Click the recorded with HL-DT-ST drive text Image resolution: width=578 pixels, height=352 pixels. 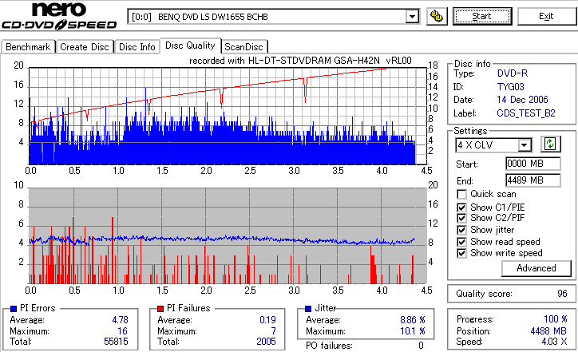click(x=300, y=61)
